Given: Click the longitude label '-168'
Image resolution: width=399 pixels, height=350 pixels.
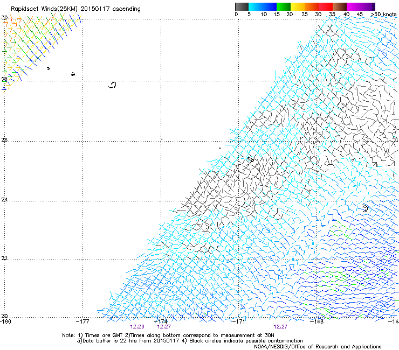Looking at the screenshot, I should [317, 321].
